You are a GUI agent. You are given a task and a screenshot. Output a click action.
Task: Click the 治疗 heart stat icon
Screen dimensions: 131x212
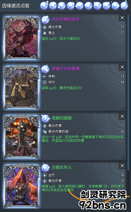45,175
